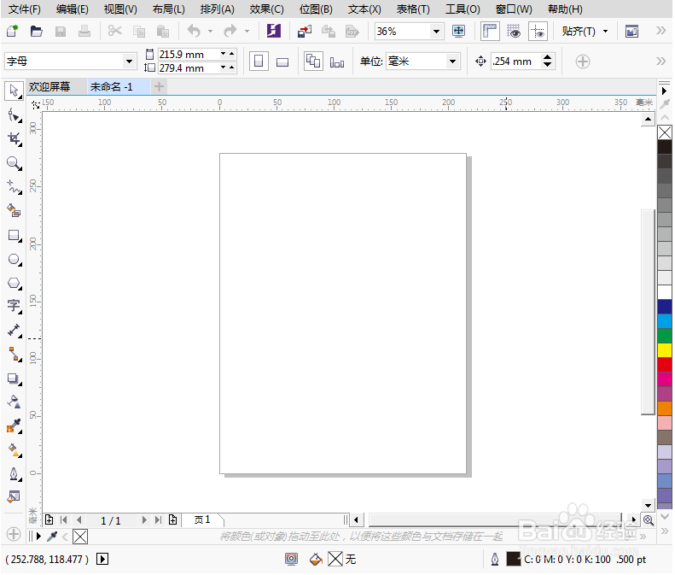Select the Color Eyedropper tool

click(14, 426)
